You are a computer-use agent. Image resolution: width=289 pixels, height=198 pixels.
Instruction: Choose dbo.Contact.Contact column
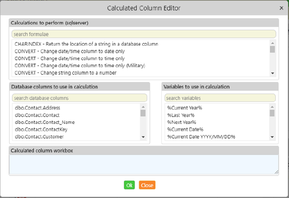(37, 115)
